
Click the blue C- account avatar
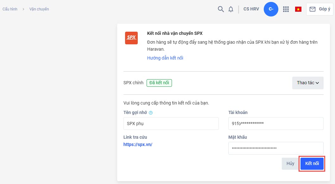tap(271, 9)
